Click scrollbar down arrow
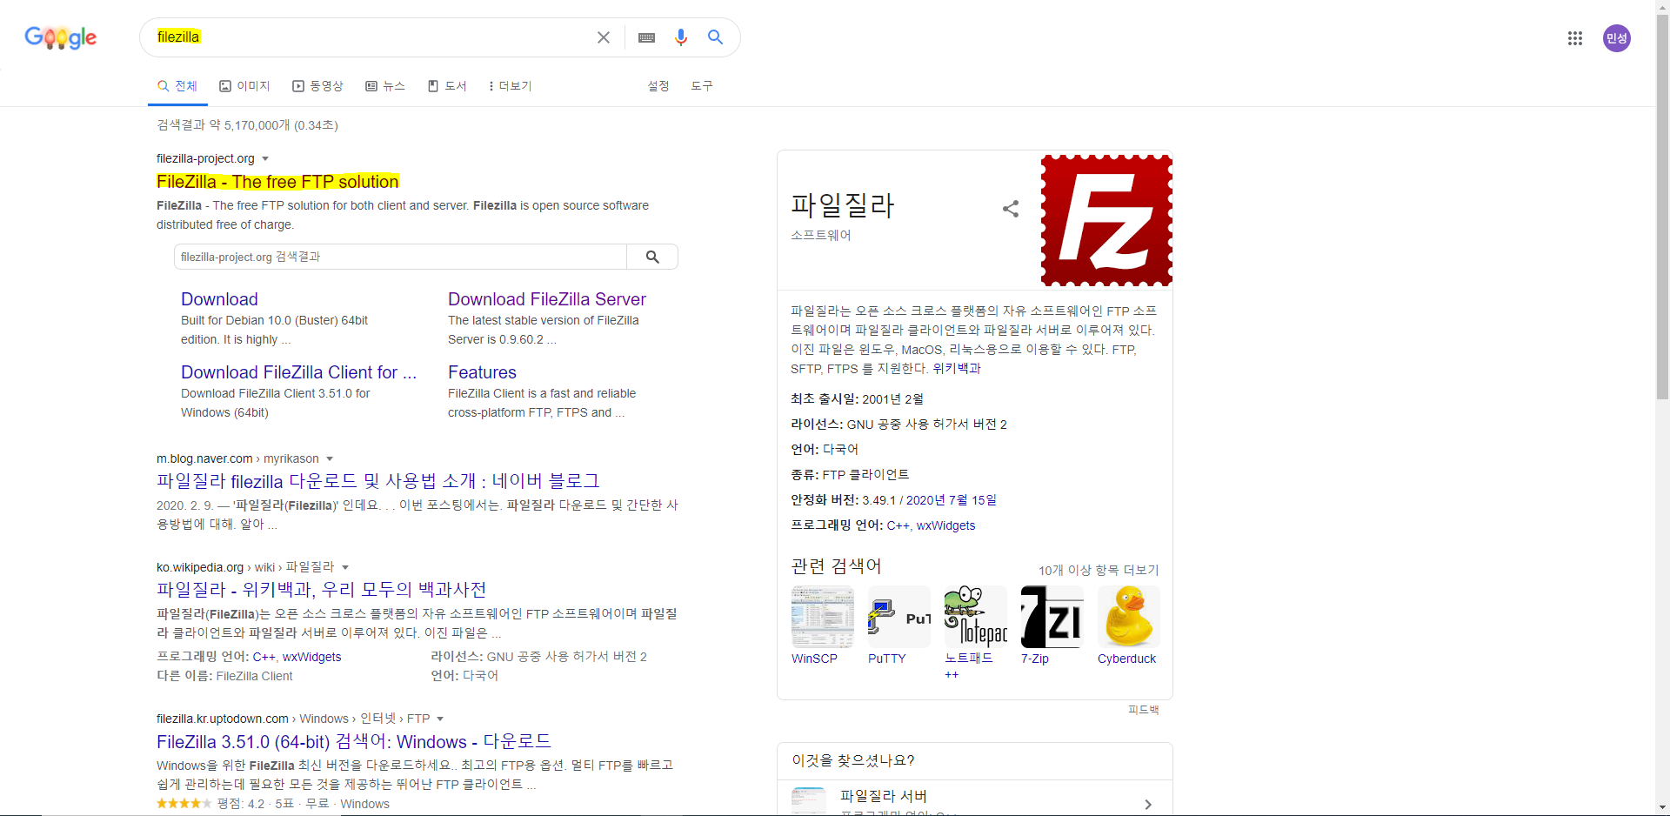Image resolution: width=1670 pixels, height=816 pixels. (1662, 808)
